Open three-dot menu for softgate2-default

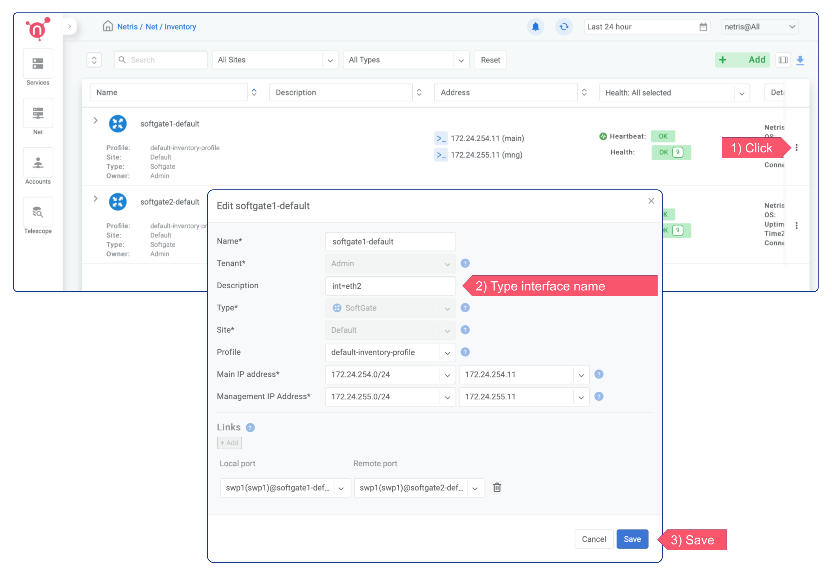tap(796, 225)
